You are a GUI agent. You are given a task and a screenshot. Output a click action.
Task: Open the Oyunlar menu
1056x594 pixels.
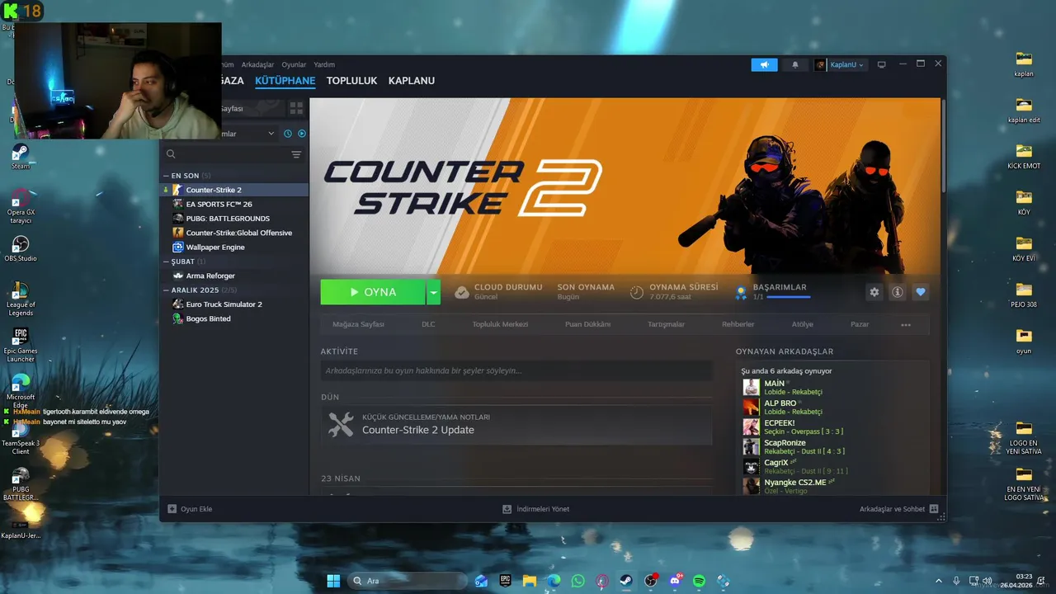(294, 64)
